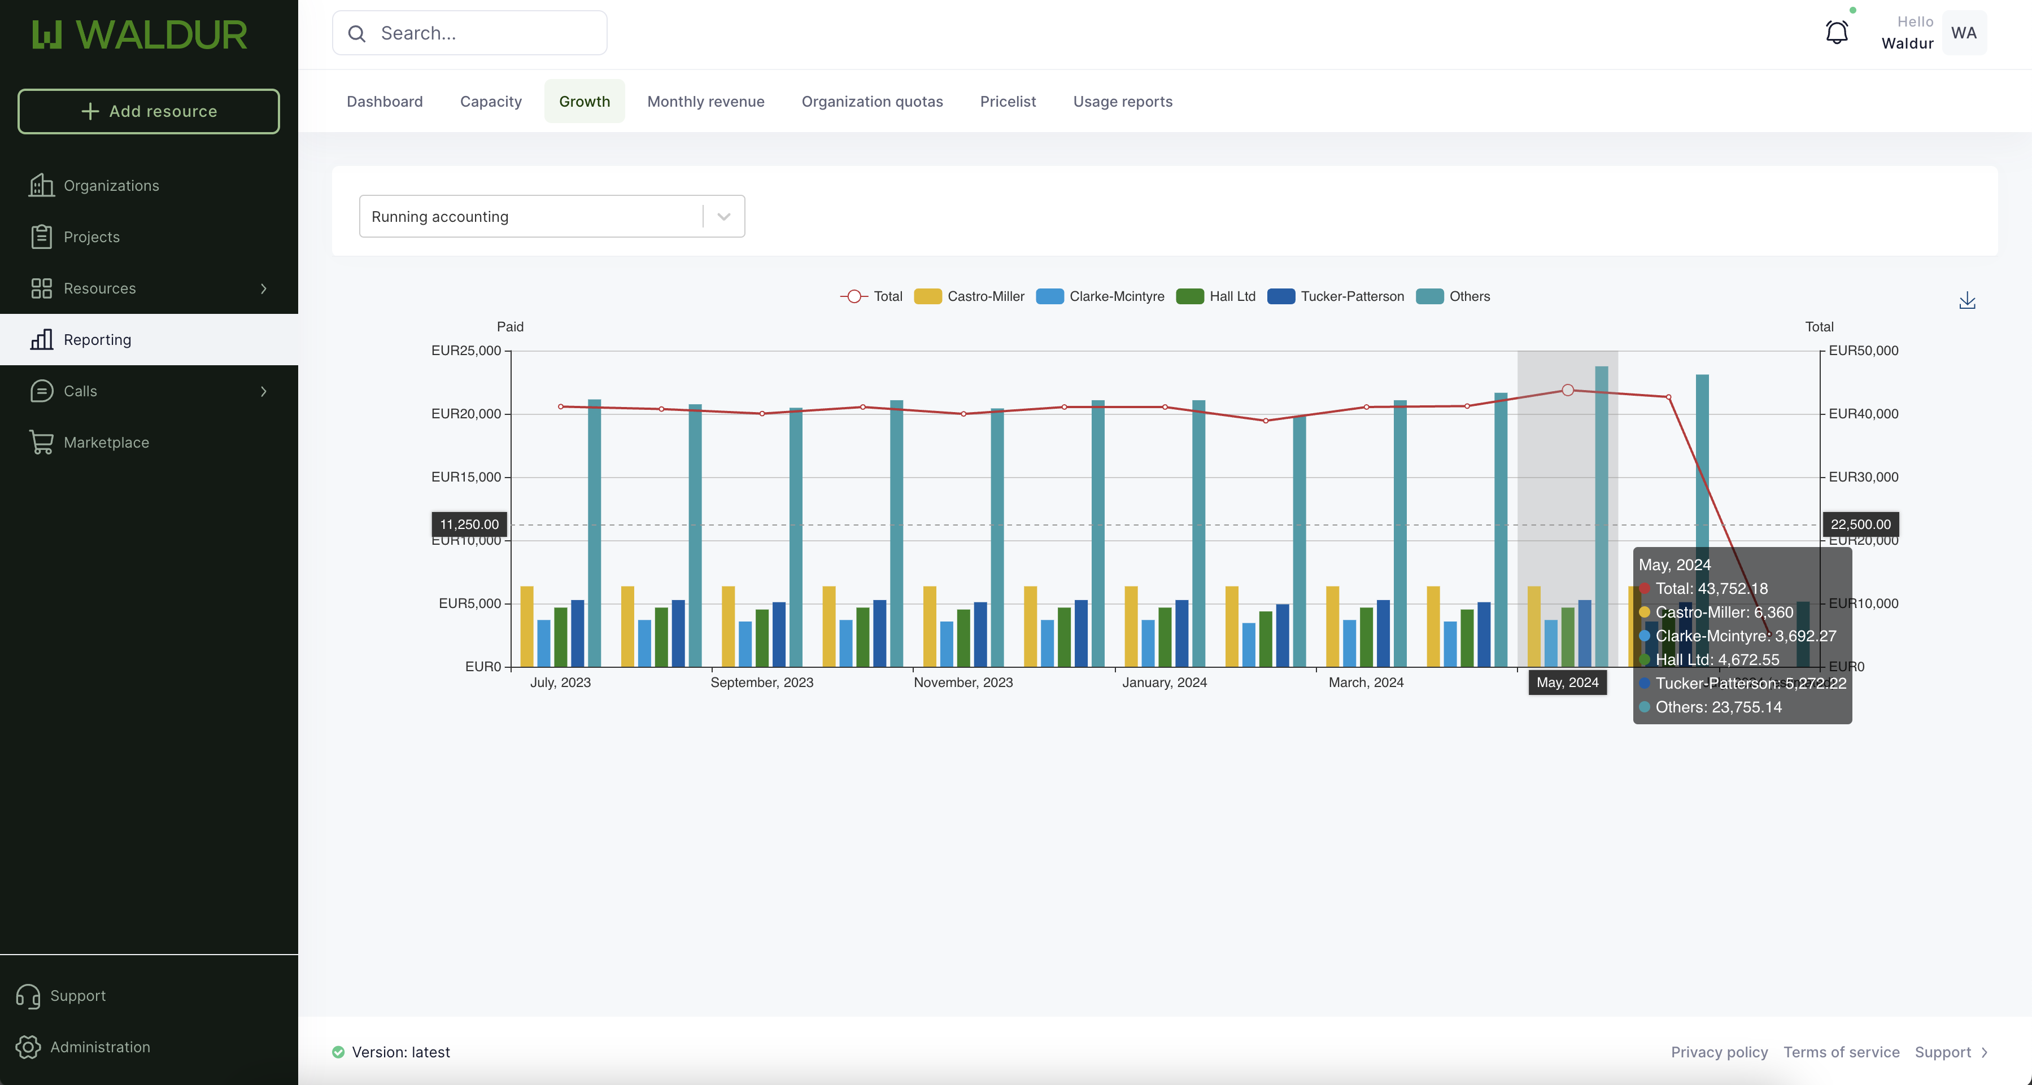This screenshot has height=1085, width=2032.
Task: Hide the Others series via the legend
Action: pos(1453,296)
